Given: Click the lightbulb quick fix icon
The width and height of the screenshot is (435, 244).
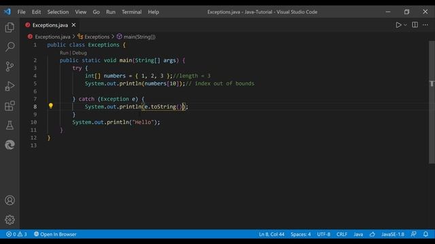Looking at the screenshot, I should pyautogui.click(x=51, y=106).
